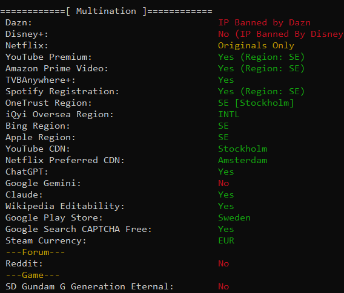Screen dimensions: 344x293
Task: Click the Multination section header text
Action: pyautogui.click(x=106, y=11)
